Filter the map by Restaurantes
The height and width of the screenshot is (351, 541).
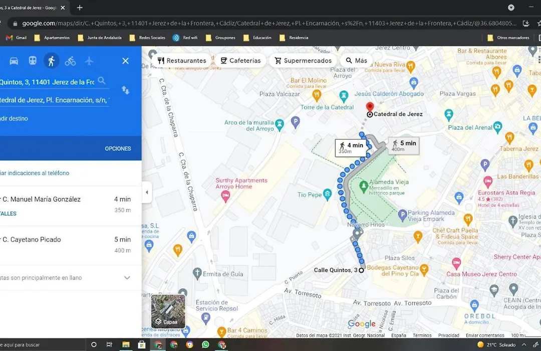click(x=182, y=61)
